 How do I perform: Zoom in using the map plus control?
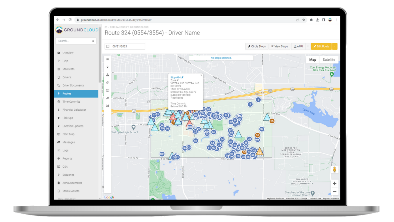pyautogui.click(x=334, y=183)
